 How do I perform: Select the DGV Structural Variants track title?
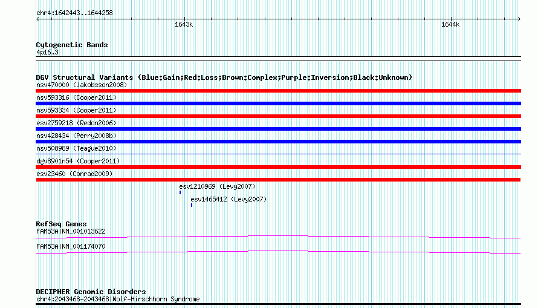coord(224,77)
